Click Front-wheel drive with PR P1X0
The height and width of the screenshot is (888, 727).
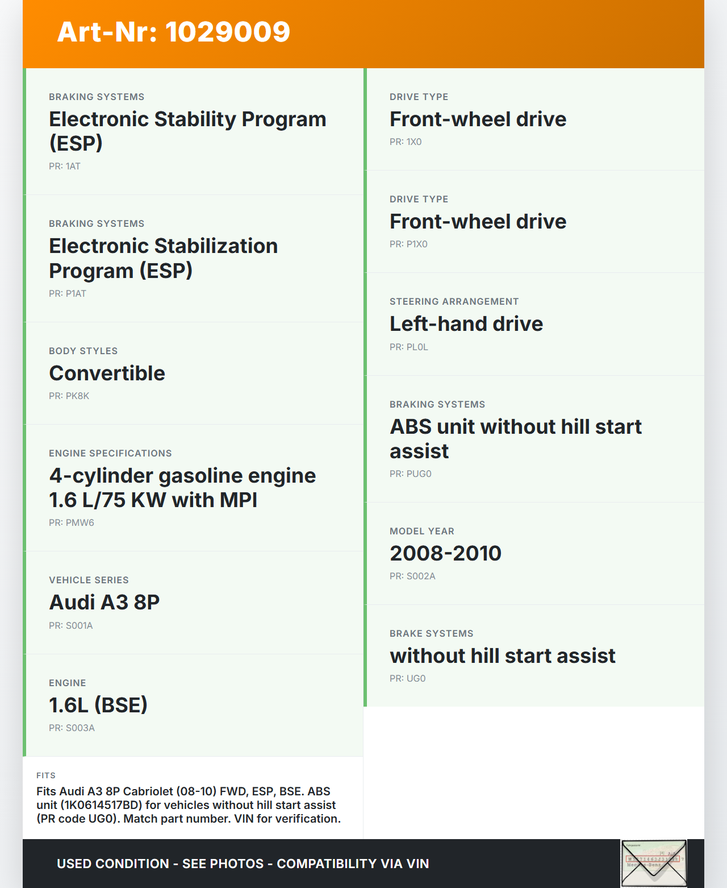click(x=534, y=222)
